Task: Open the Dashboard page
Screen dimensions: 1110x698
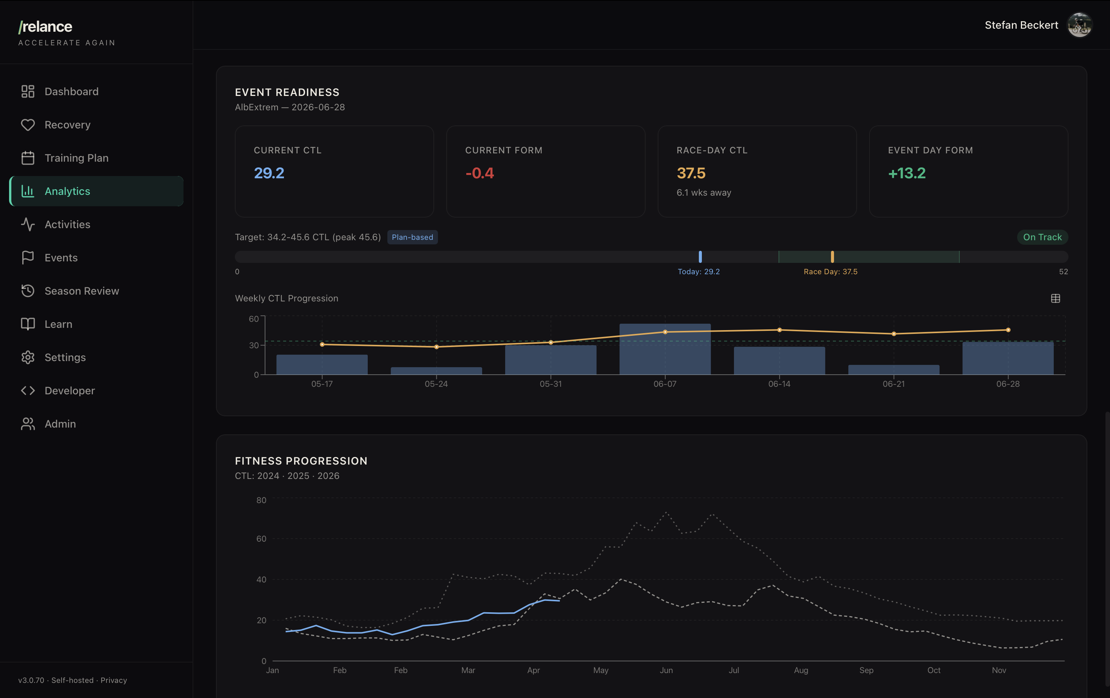Action: [x=96, y=91]
